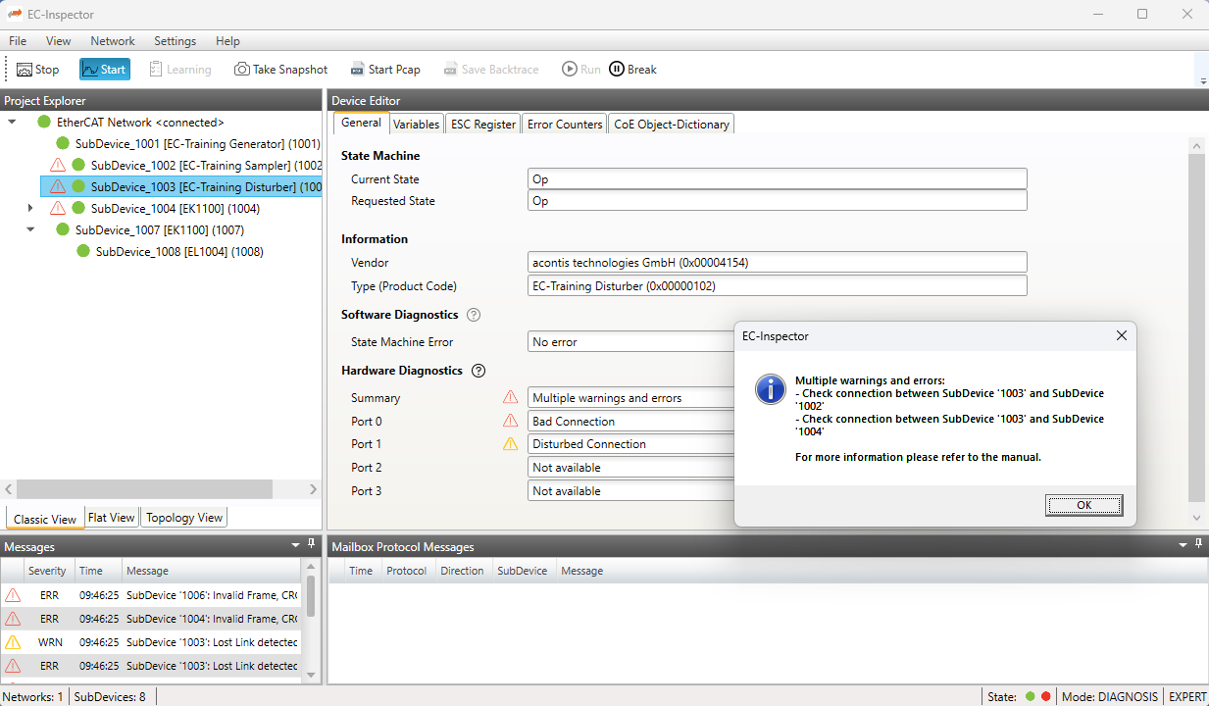The width and height of the screenshot is (1209, 706).
Task: Click the Start toolbar button
Action: pyautogui.click(x=104, y=70)
